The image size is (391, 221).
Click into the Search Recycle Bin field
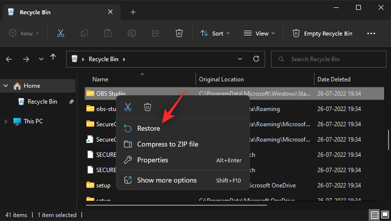click(329, 59)
